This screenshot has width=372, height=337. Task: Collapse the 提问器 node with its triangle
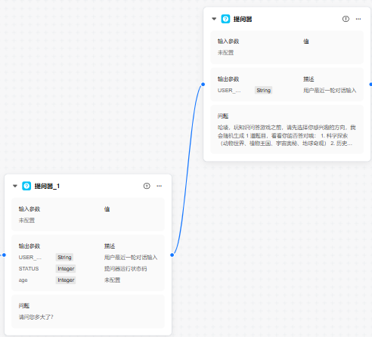click(x=214, y=19)
